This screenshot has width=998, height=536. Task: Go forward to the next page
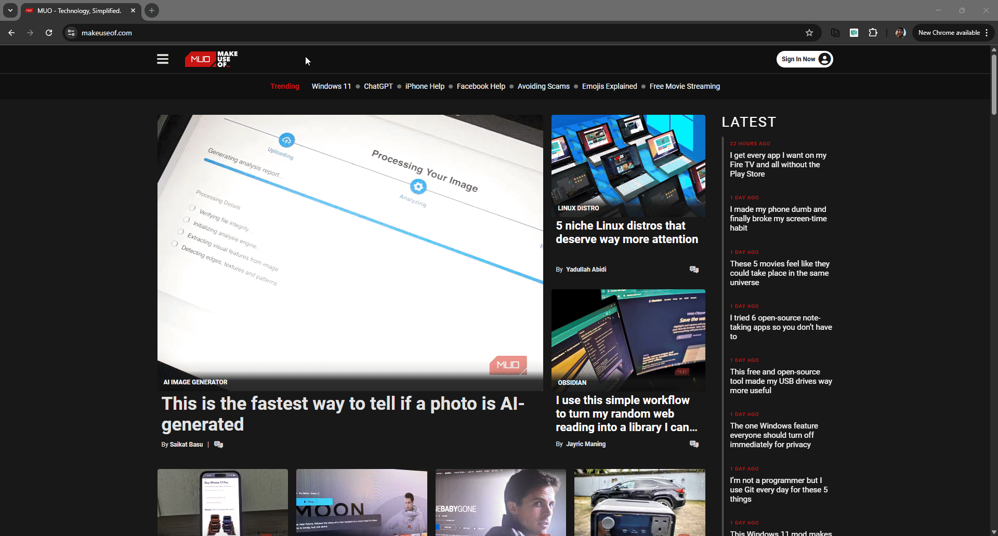(x=30, y=33)
